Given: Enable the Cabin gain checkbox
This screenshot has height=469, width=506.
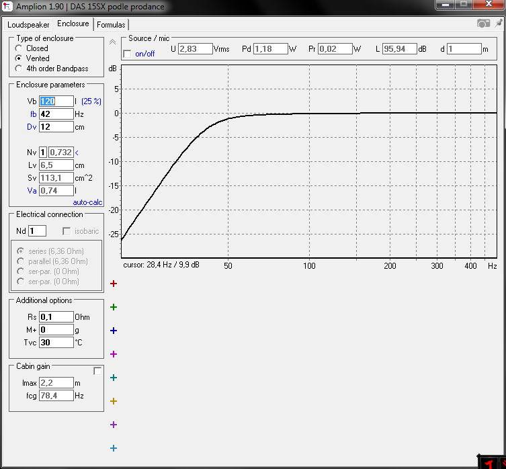Looking at the screenshot, I should point(97,371).
